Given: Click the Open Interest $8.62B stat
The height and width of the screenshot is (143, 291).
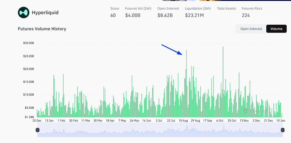Looking at the screenshot, I should pyautogui.click(x=165, y=15).
